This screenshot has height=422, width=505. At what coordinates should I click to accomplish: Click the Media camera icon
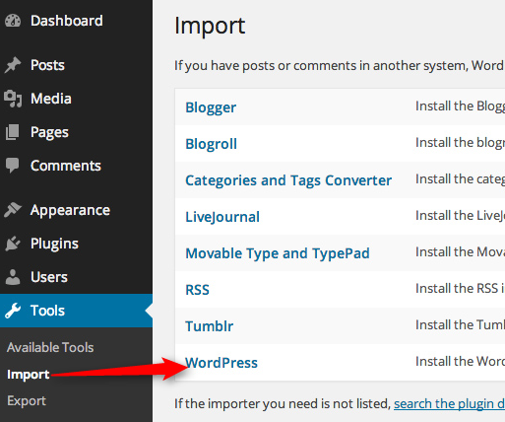pyautogui.click(x=13, y=99)
